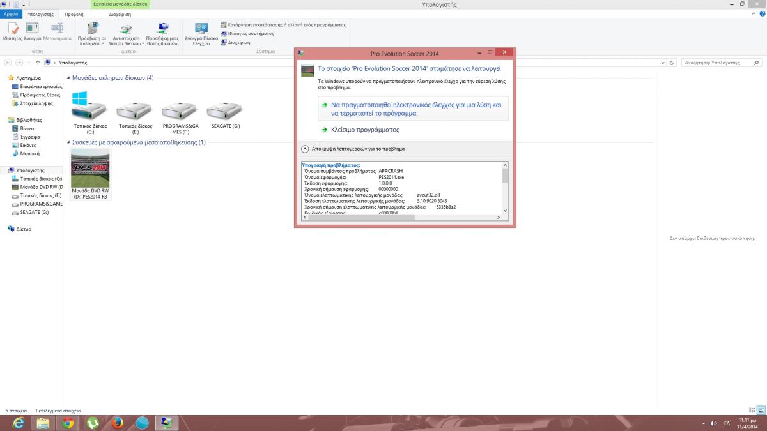Click avcuf32.dll module name in details

(428, 195)
